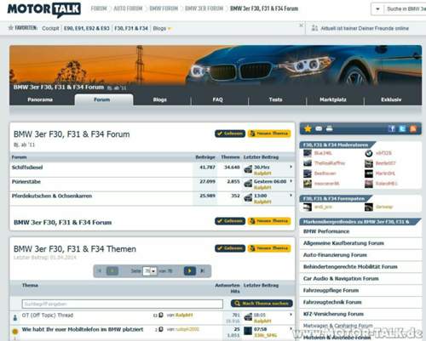
Task: Click the MOTOR-TALK logo
Action: 44,10
